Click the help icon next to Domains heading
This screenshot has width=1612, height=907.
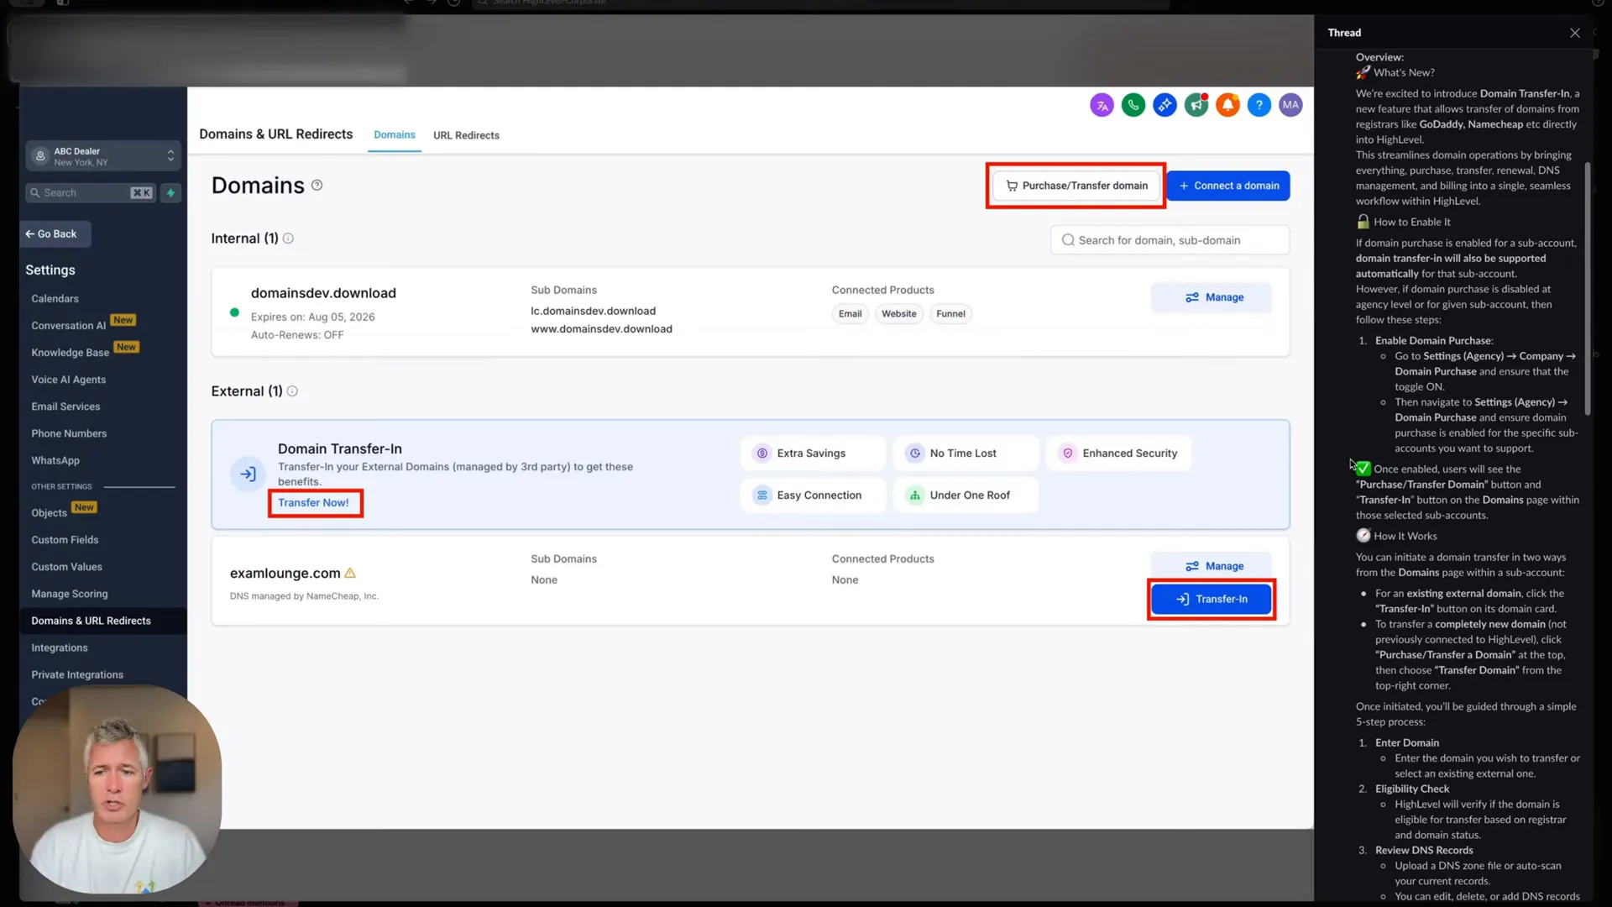[317, 186]
